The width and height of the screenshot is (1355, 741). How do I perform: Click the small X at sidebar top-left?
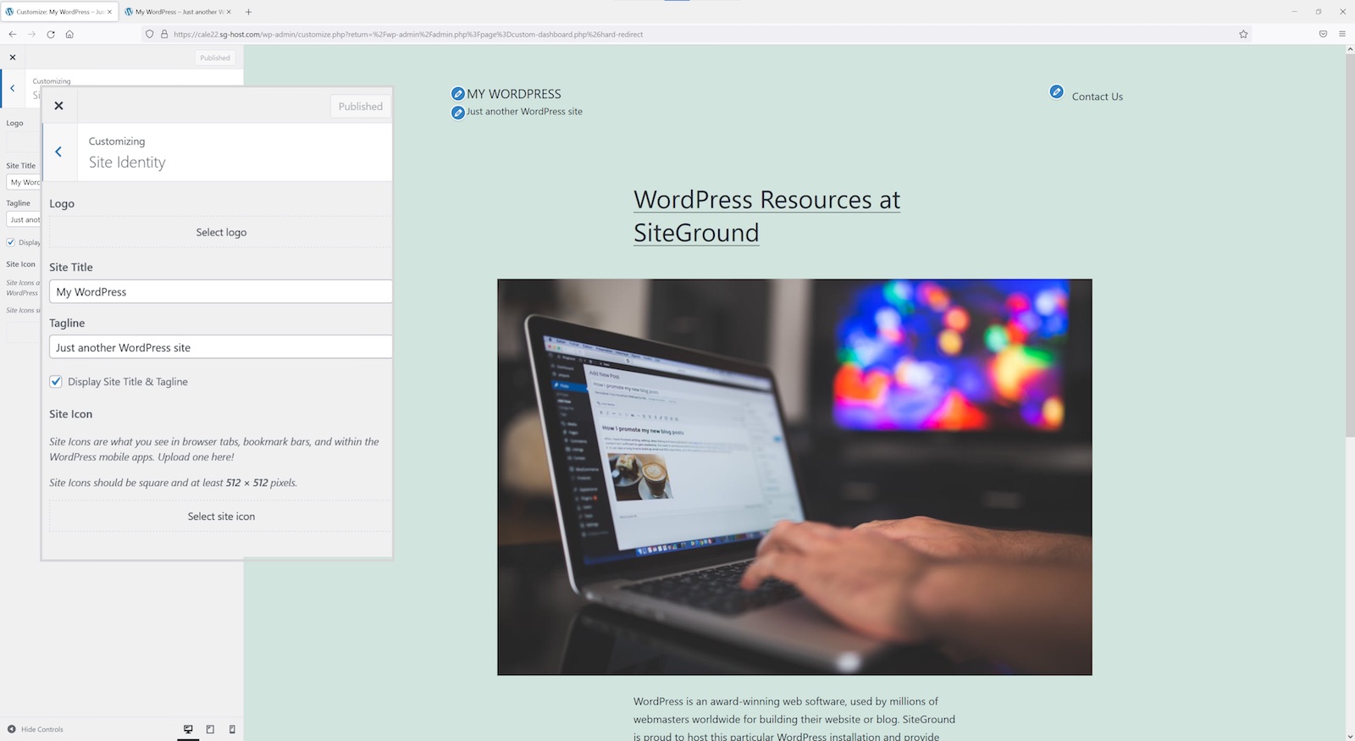(13, 58)
